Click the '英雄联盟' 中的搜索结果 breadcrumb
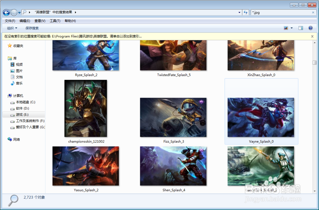Viewport: 319px width, 210px height. pos(53,12)
